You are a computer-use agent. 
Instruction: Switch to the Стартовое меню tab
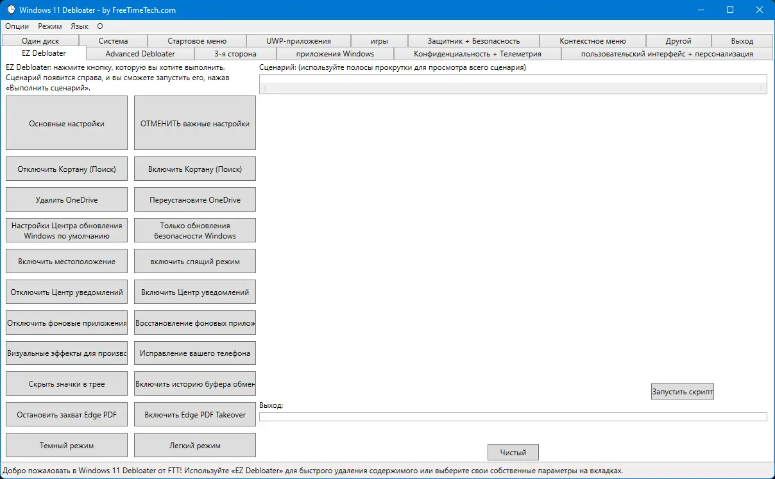click(x=197, y=41)
